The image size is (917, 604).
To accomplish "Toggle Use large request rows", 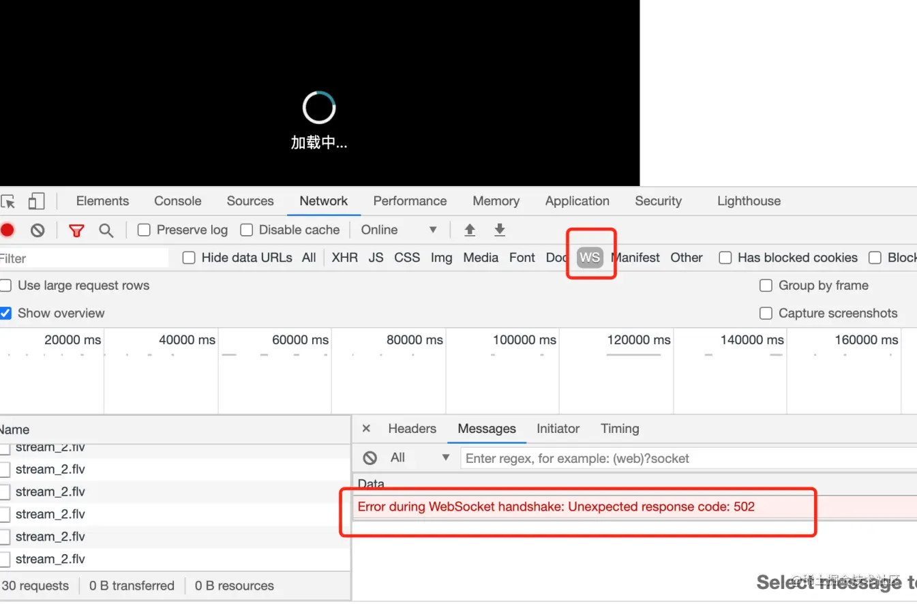I will tap(5, 286).
